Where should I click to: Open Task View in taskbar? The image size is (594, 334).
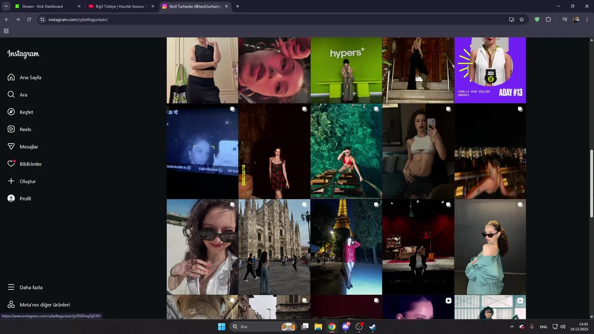(305, 327)
